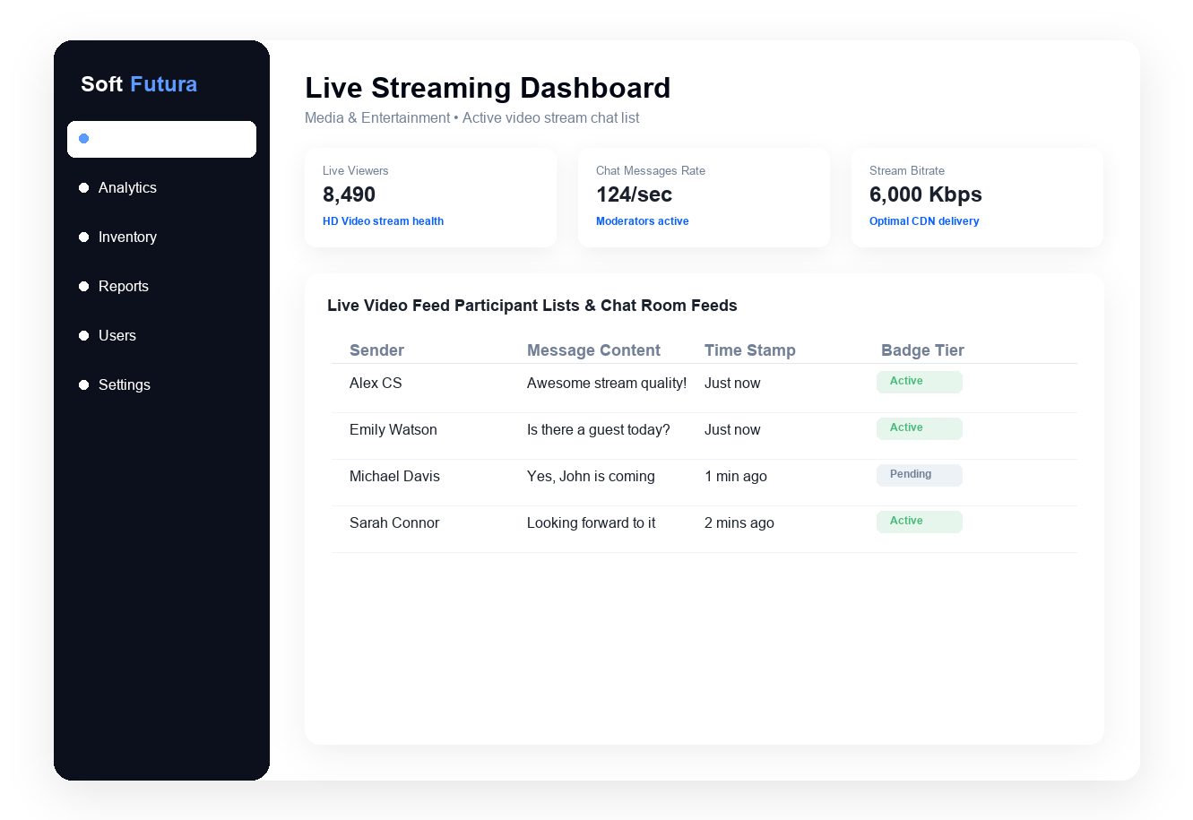Screen dimensions: 1193x820
Task: Click the Message Content column header
Action: (593, 350)
